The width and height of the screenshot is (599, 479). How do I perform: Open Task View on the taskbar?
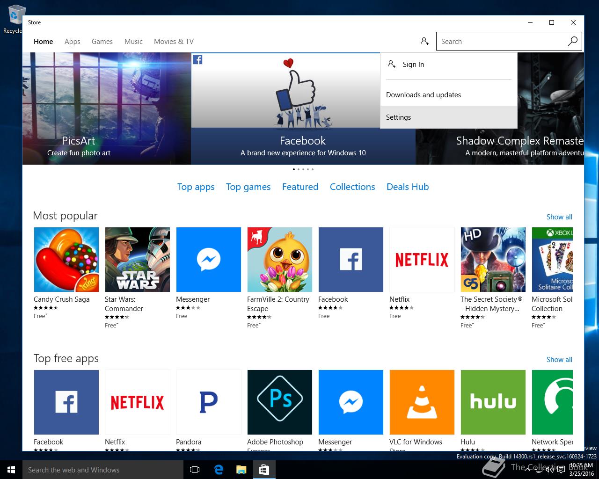(x=195, y=470)
